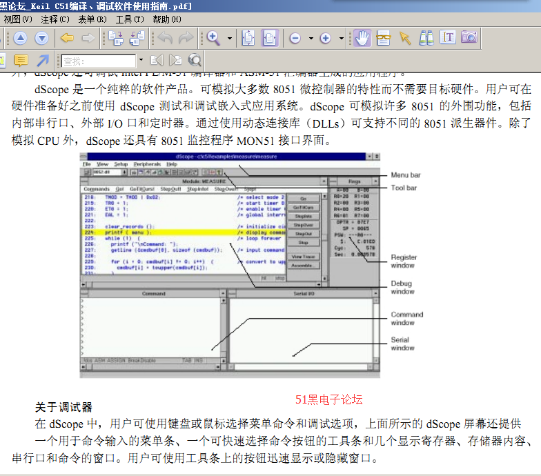Click the yellow back arrow for previous view
The width and height of the screenshot is (541, 476).
(x=67, y=38)
